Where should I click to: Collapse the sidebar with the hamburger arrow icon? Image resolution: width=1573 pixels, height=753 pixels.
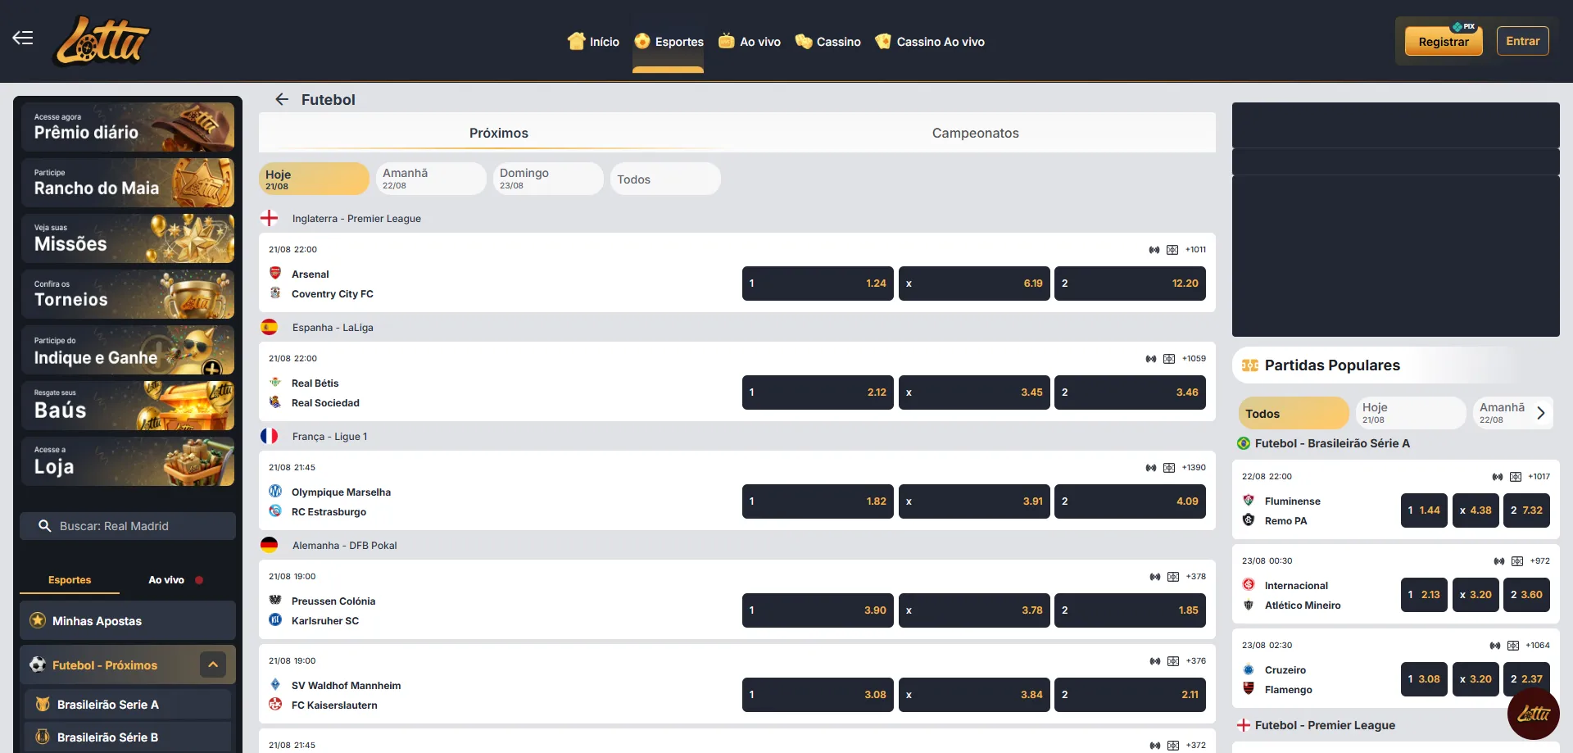23,38
